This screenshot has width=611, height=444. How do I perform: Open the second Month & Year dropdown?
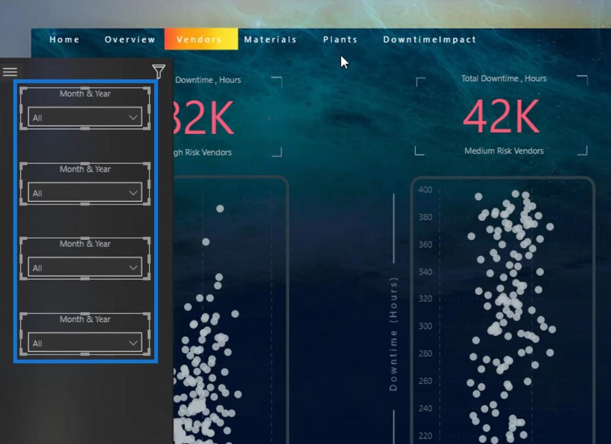[x=85, y=193]
